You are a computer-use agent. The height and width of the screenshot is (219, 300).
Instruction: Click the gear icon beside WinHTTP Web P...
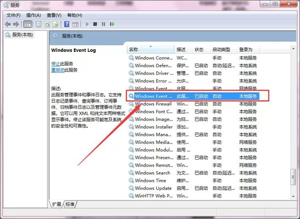point(131,196)
